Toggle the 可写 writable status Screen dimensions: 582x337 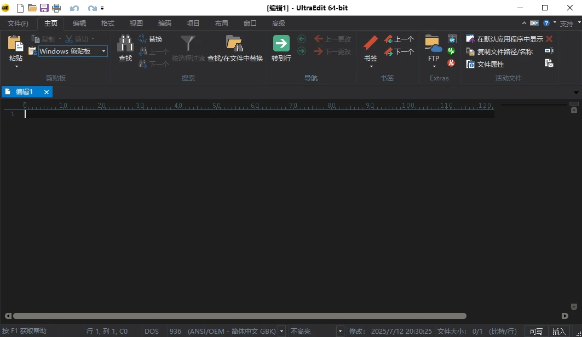point(535,331)
